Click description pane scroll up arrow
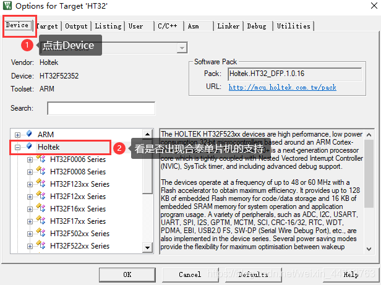This screenshot has width=381, height=285. pyautogui.click(x=369, y=135)
